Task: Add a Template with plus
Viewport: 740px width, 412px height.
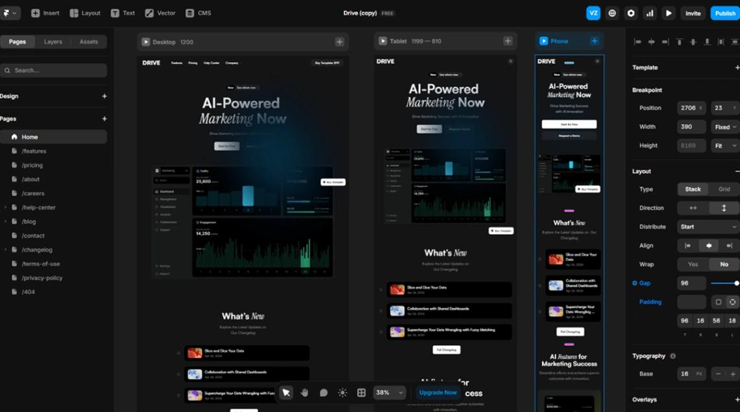Action: coord(737,67)
